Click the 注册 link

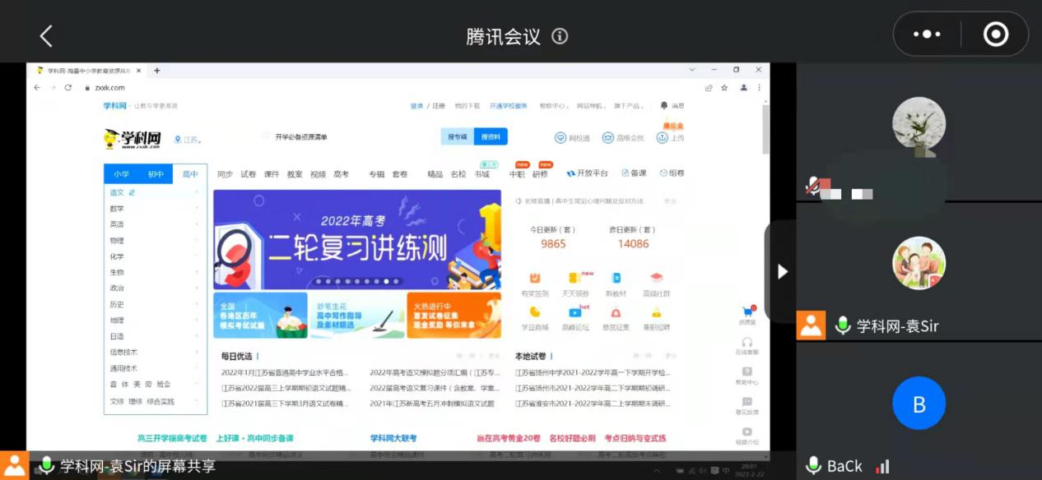click(x=439, y=105)
